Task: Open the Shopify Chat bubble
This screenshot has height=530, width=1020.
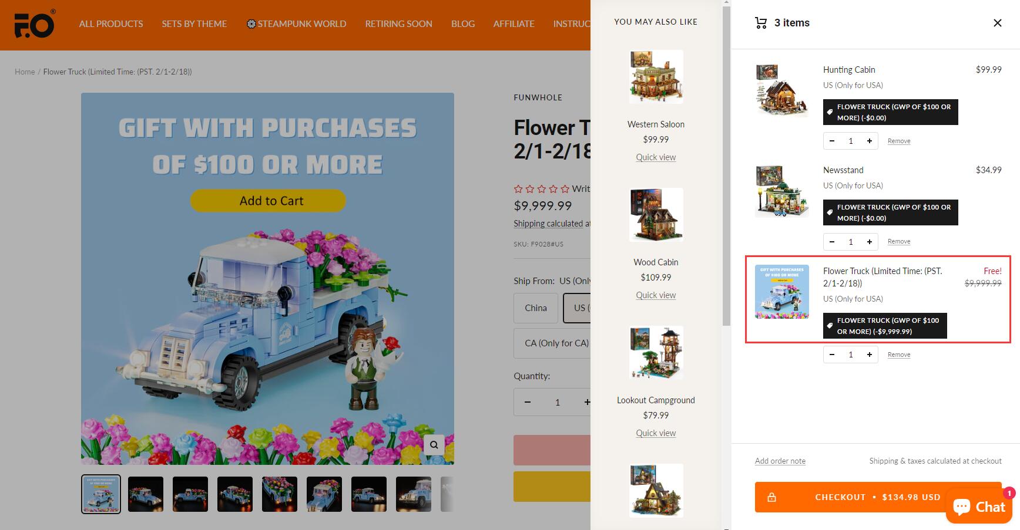Action: 979,505
